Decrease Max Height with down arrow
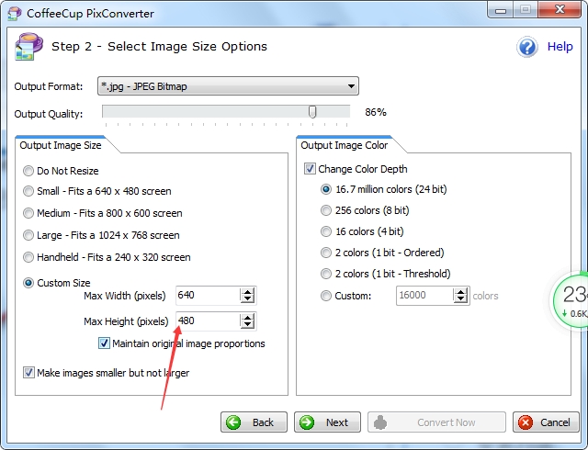Image resolution: width=588 pixels, height=450 pixels. pos(247,326)
